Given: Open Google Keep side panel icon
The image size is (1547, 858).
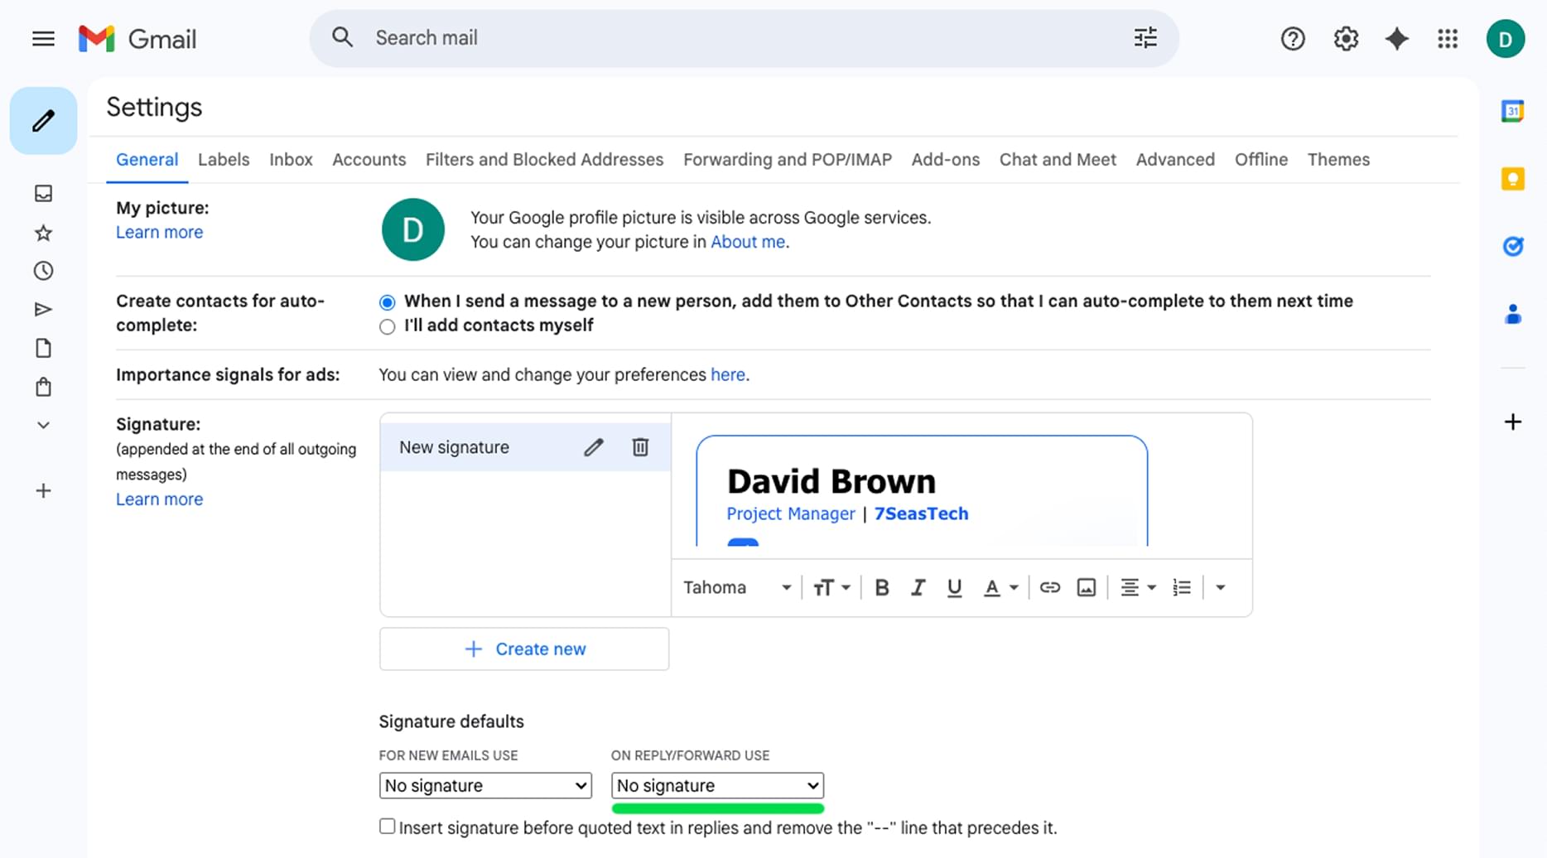Looking at the screenshot, I should pyautogui.click(x=1512, y=179).
